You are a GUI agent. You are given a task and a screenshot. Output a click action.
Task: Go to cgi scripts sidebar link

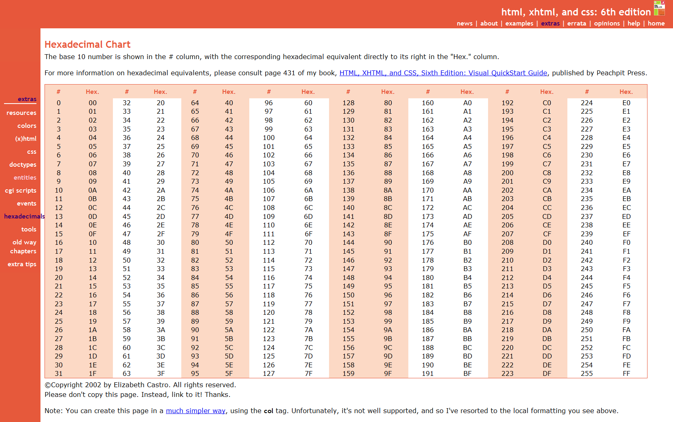21,191
